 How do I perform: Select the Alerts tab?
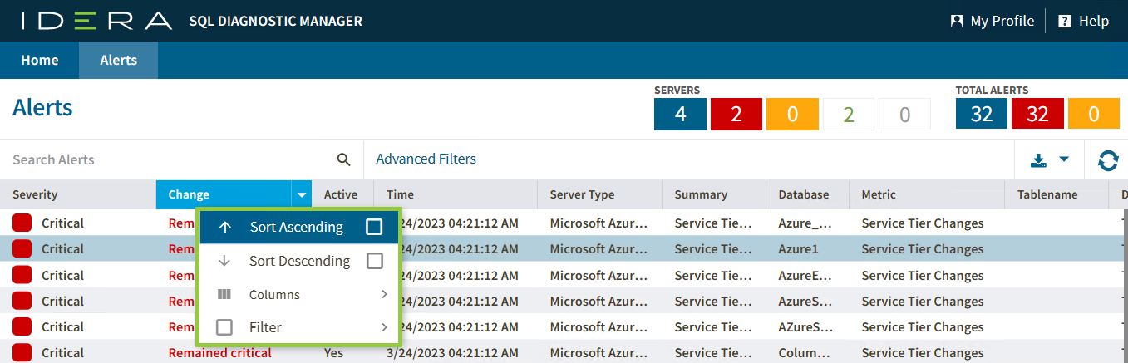pyautogui.click(x=118, y=60)
